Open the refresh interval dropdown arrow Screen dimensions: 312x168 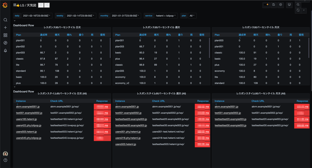coord(304,10)
